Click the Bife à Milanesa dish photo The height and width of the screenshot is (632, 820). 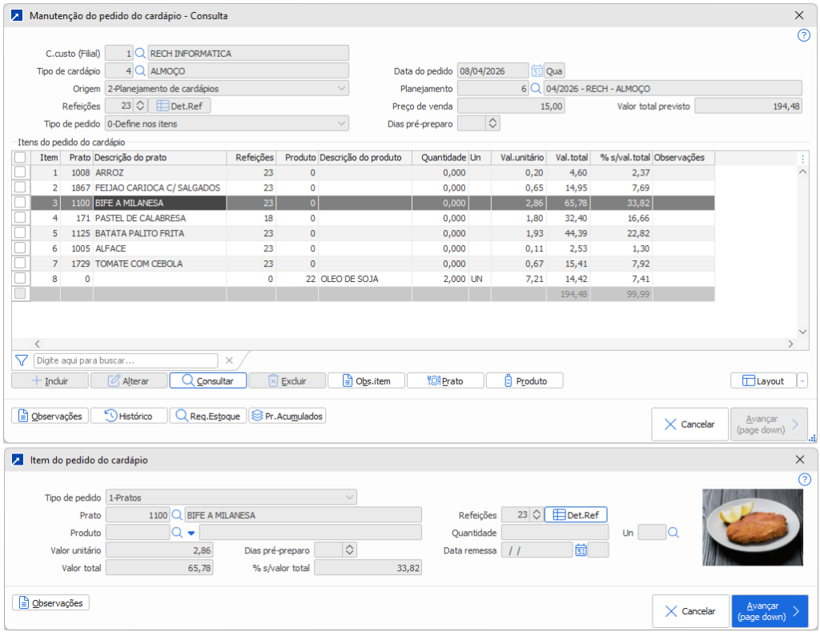[752, 527]
